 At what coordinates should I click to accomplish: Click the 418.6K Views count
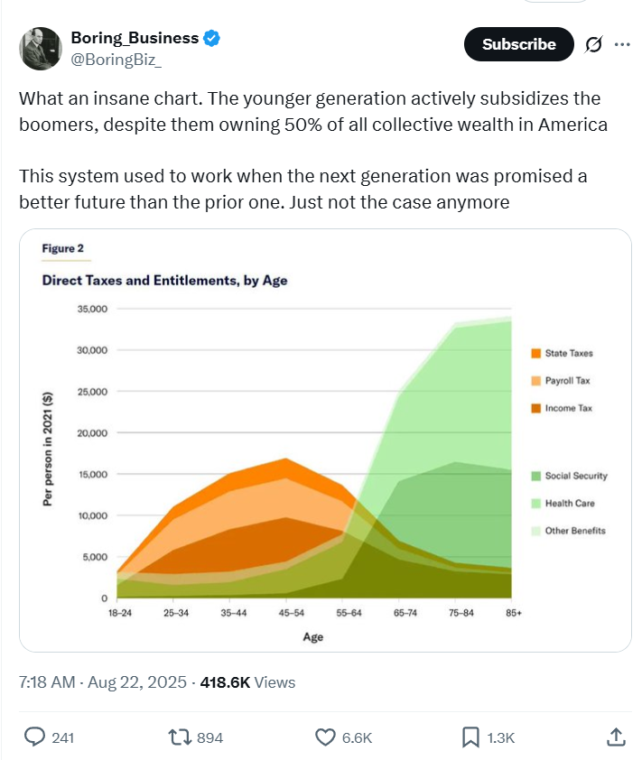point(247,682)
